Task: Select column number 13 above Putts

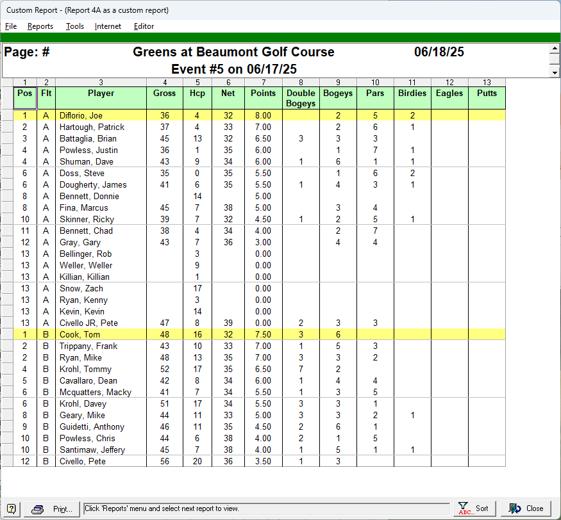Action: pyautogui.click(x=487, y=82)
